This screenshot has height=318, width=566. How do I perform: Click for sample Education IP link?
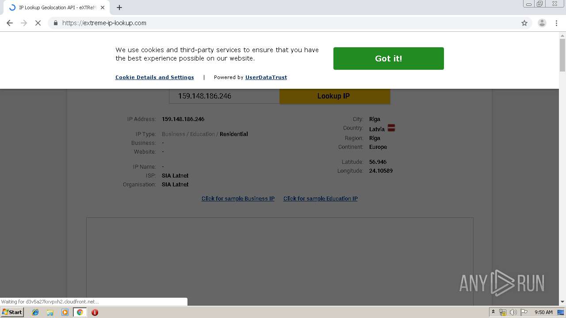(321, 199)
